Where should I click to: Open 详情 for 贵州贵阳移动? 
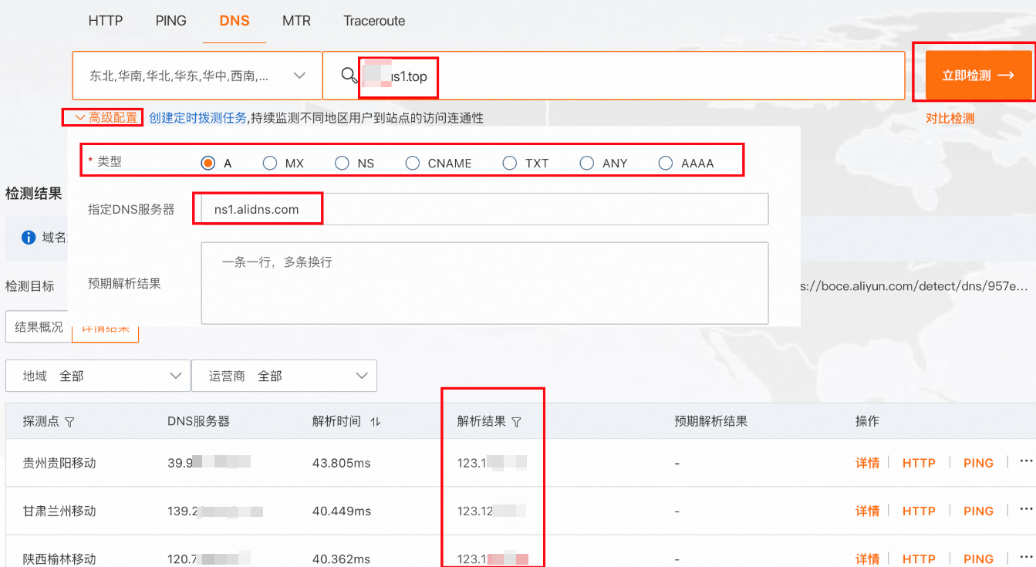(867, 463)
